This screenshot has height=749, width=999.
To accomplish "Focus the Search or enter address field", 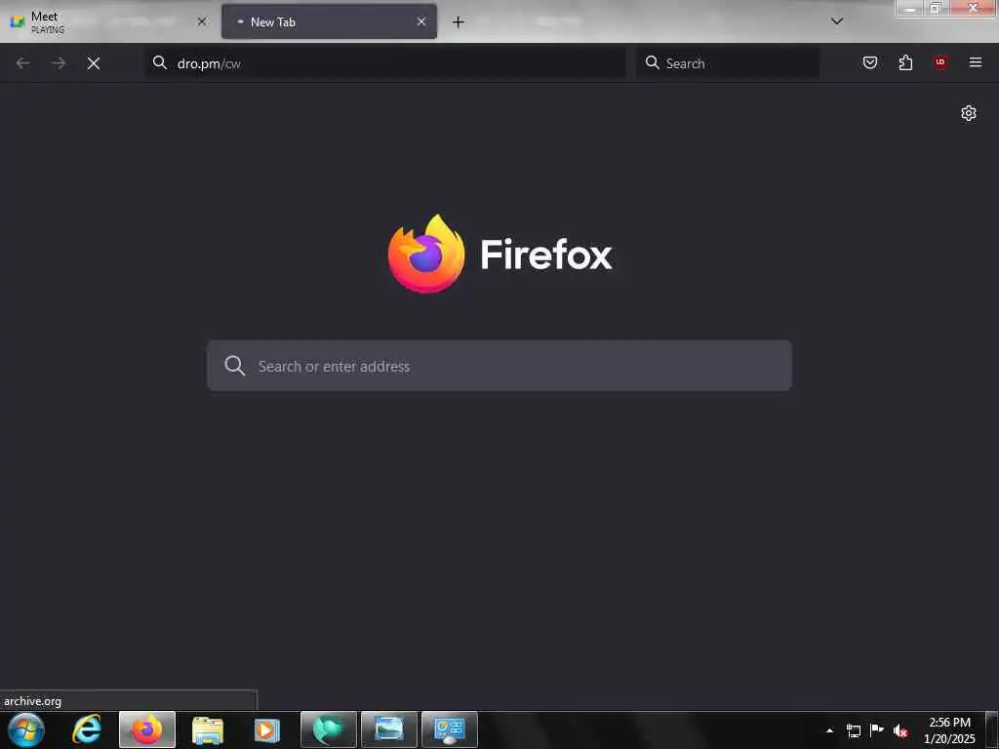I will (499, 366).
